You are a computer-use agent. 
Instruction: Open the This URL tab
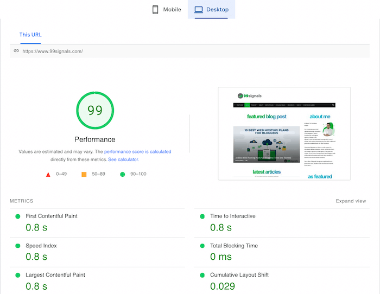click(30, 35)
